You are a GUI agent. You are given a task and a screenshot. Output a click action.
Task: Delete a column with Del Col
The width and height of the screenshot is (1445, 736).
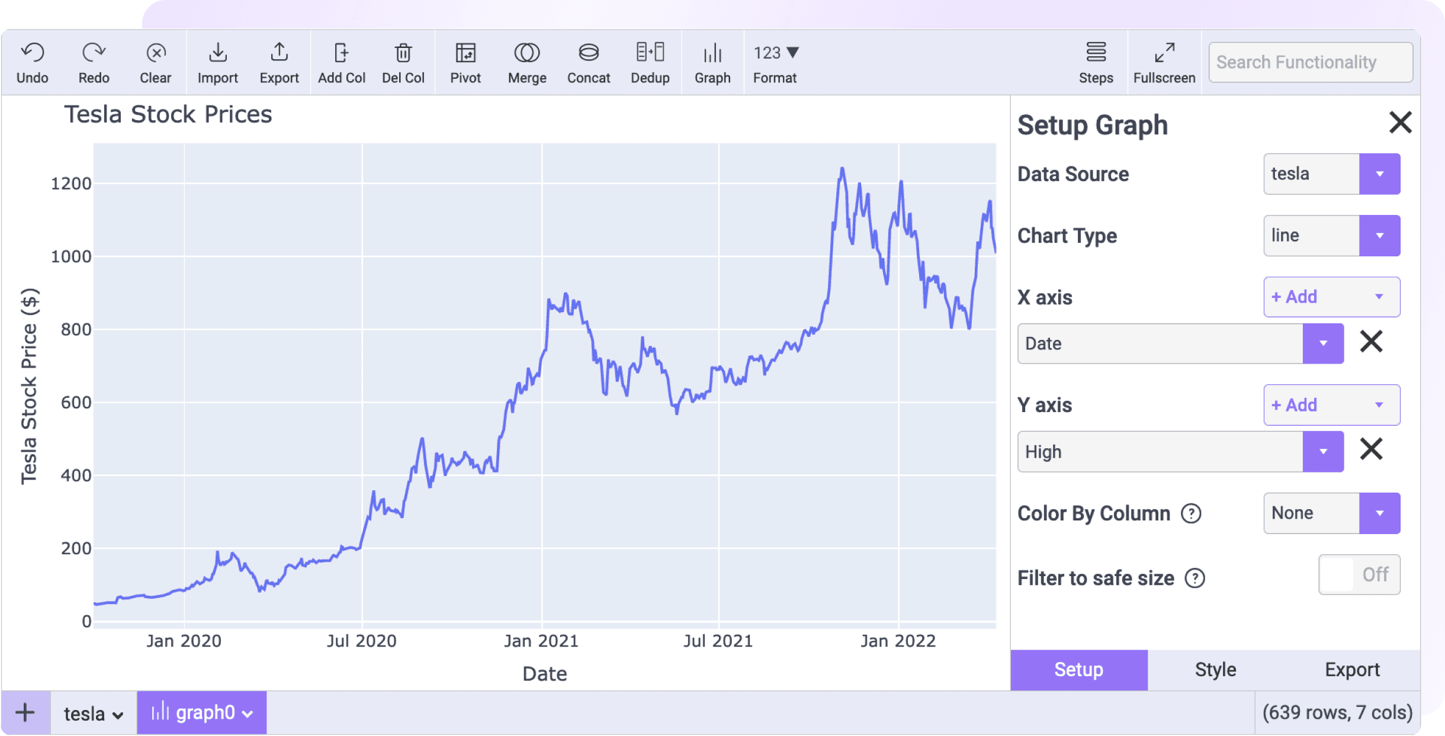(403, 62)
